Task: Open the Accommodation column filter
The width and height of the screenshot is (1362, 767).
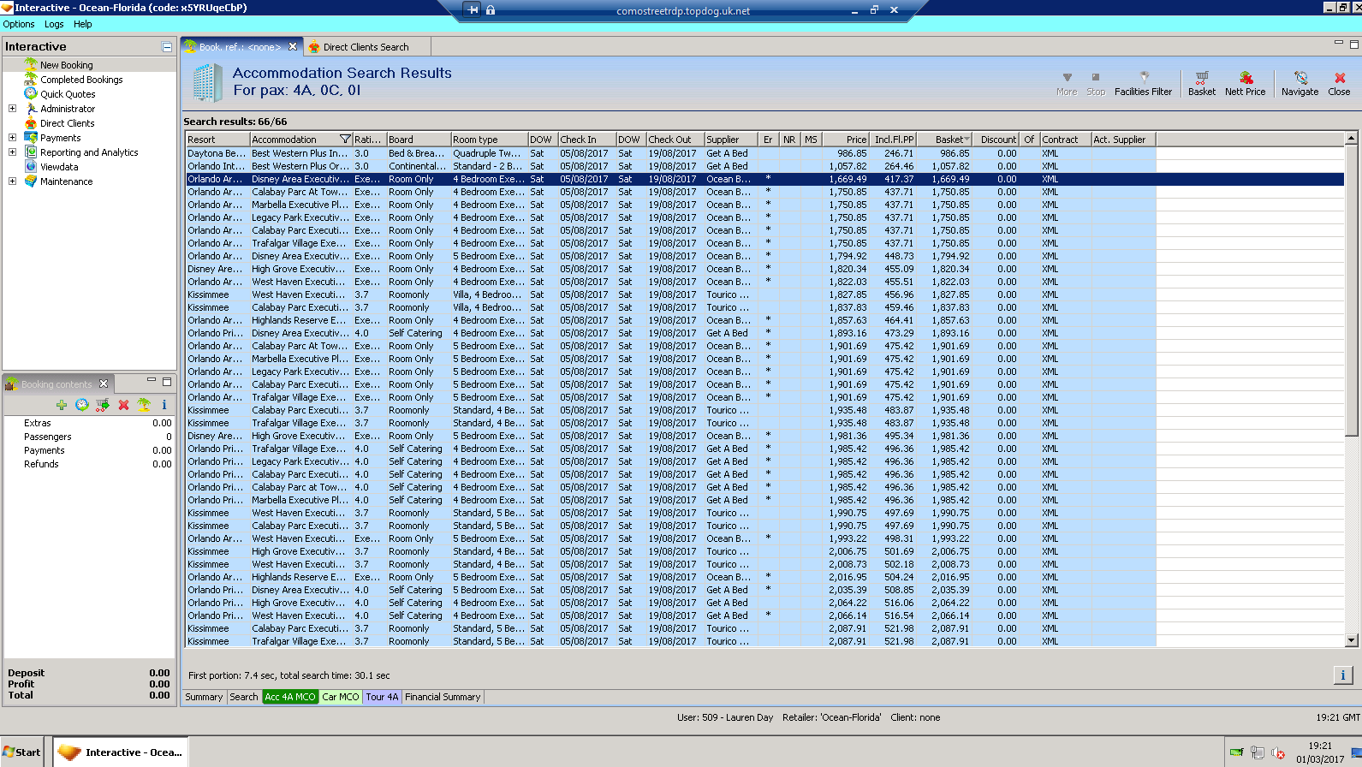Action: (345, 140)
